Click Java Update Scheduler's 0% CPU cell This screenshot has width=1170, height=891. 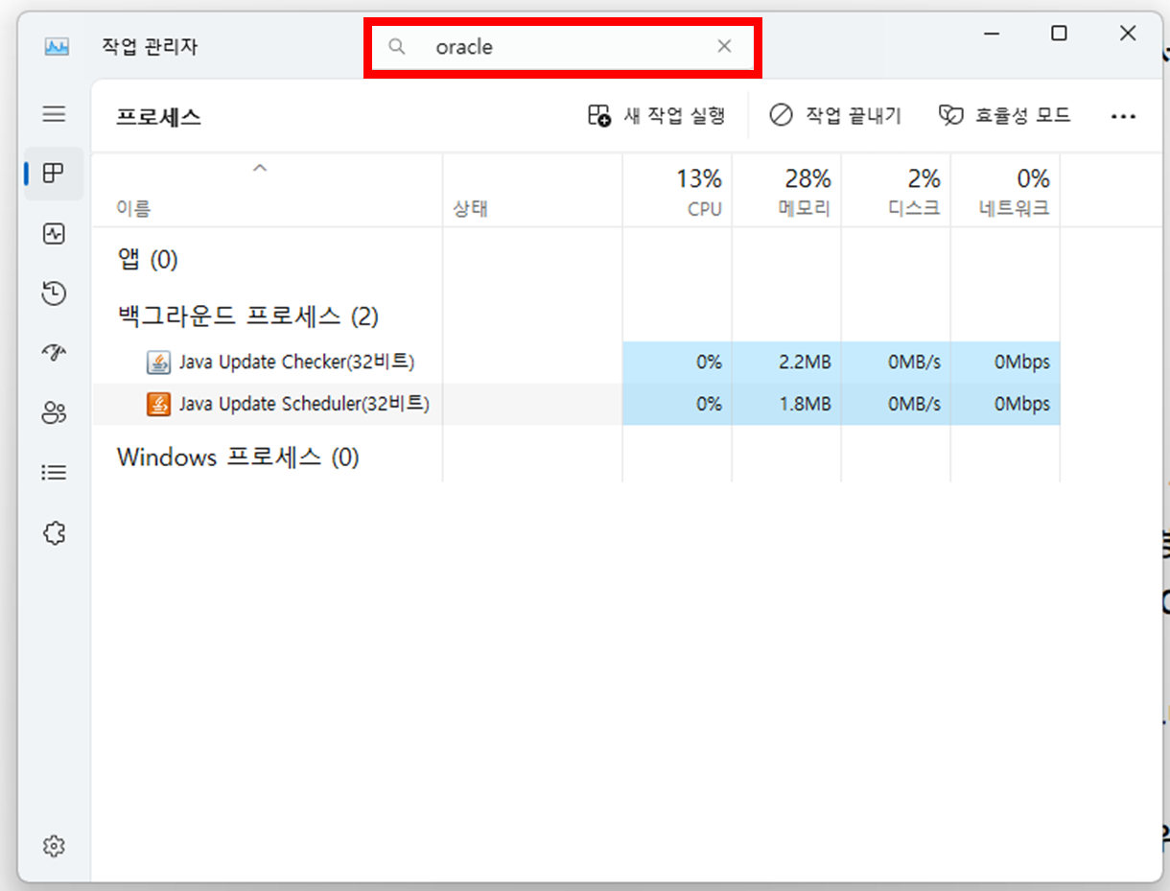[677, 404]
